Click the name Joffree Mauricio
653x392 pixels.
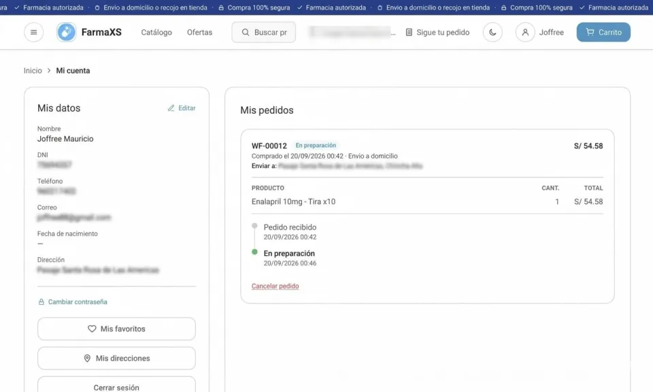pyautogui.click(x=65, y=139)
